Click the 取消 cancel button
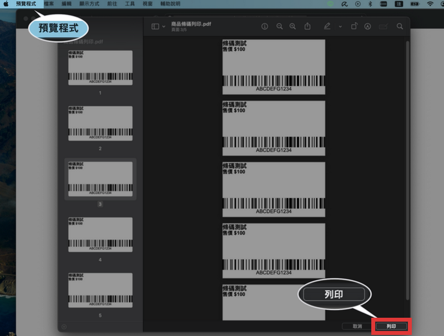 357,327
